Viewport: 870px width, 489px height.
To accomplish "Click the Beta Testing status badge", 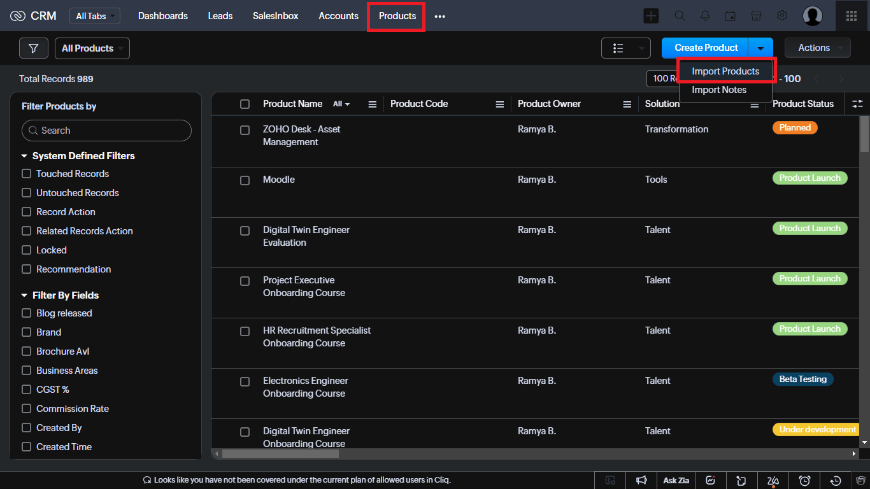I will pyautogui.click(x=802, y=379).
